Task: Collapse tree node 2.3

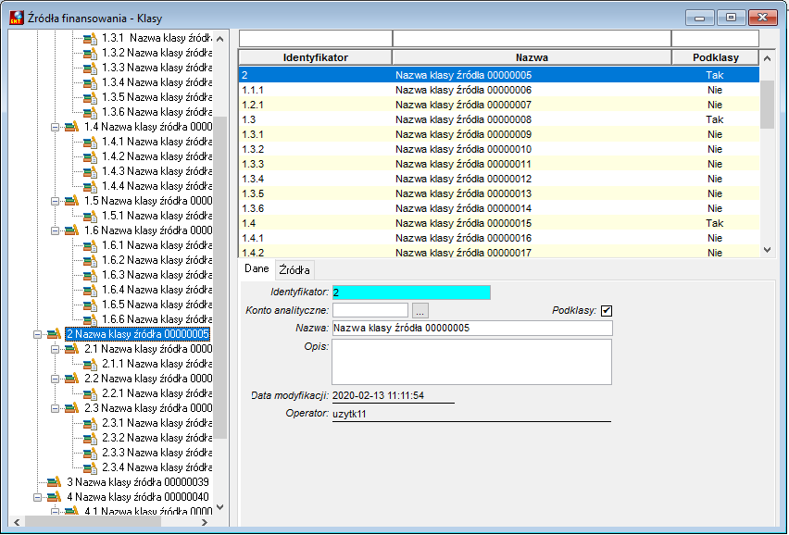Action: click(x=55, y=408)
